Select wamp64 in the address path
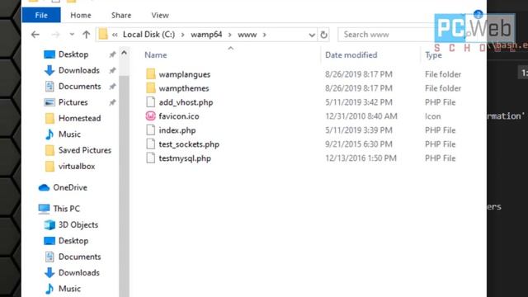Screen dimensions: 528x297 pos(206,35)
